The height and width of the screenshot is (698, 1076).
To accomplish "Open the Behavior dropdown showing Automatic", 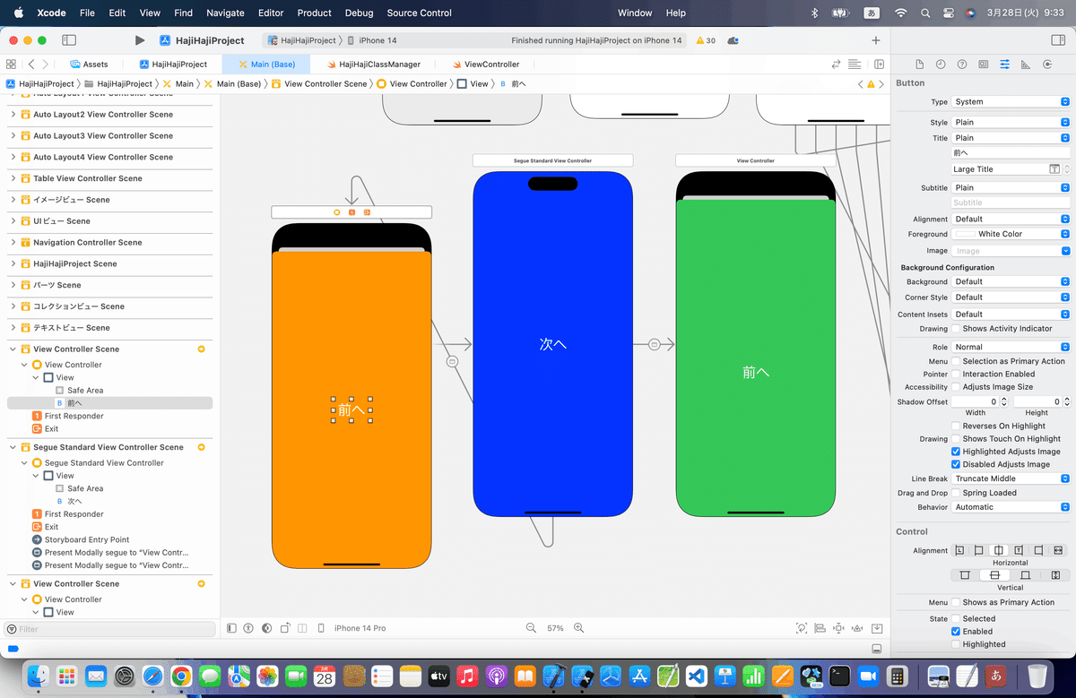I will (x=1011, y=507).
